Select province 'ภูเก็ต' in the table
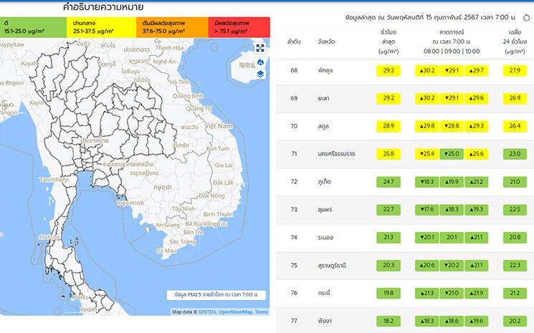 pos(324,182)
